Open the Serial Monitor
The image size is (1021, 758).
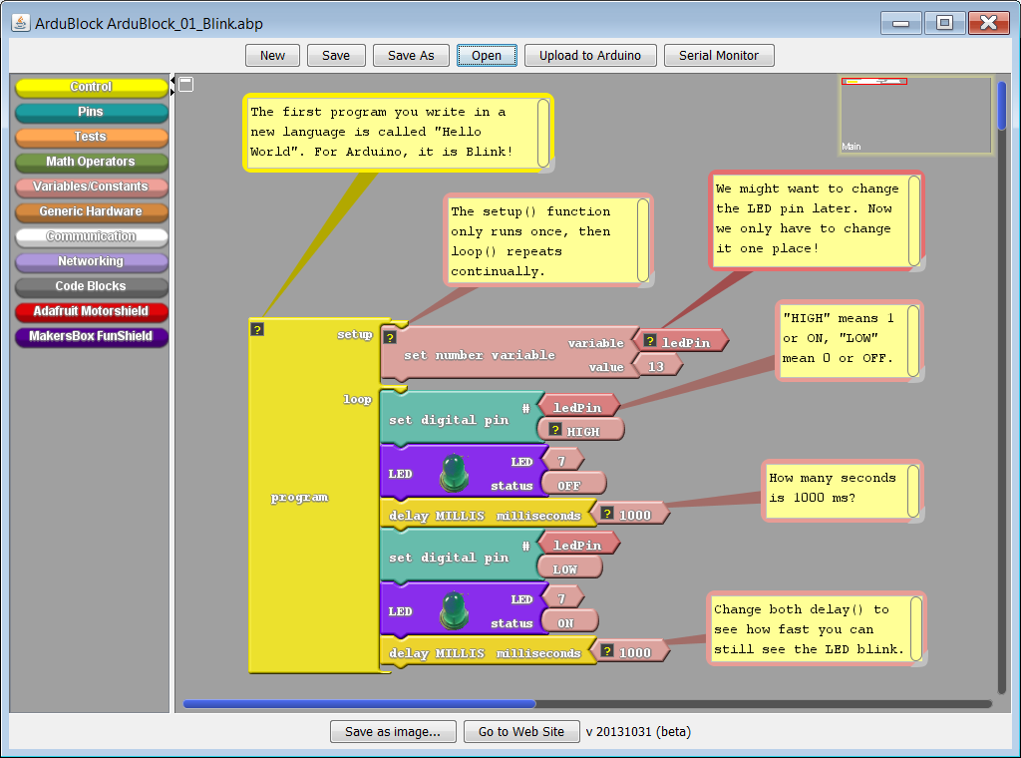pyautogui.click(x=719, y=55)
